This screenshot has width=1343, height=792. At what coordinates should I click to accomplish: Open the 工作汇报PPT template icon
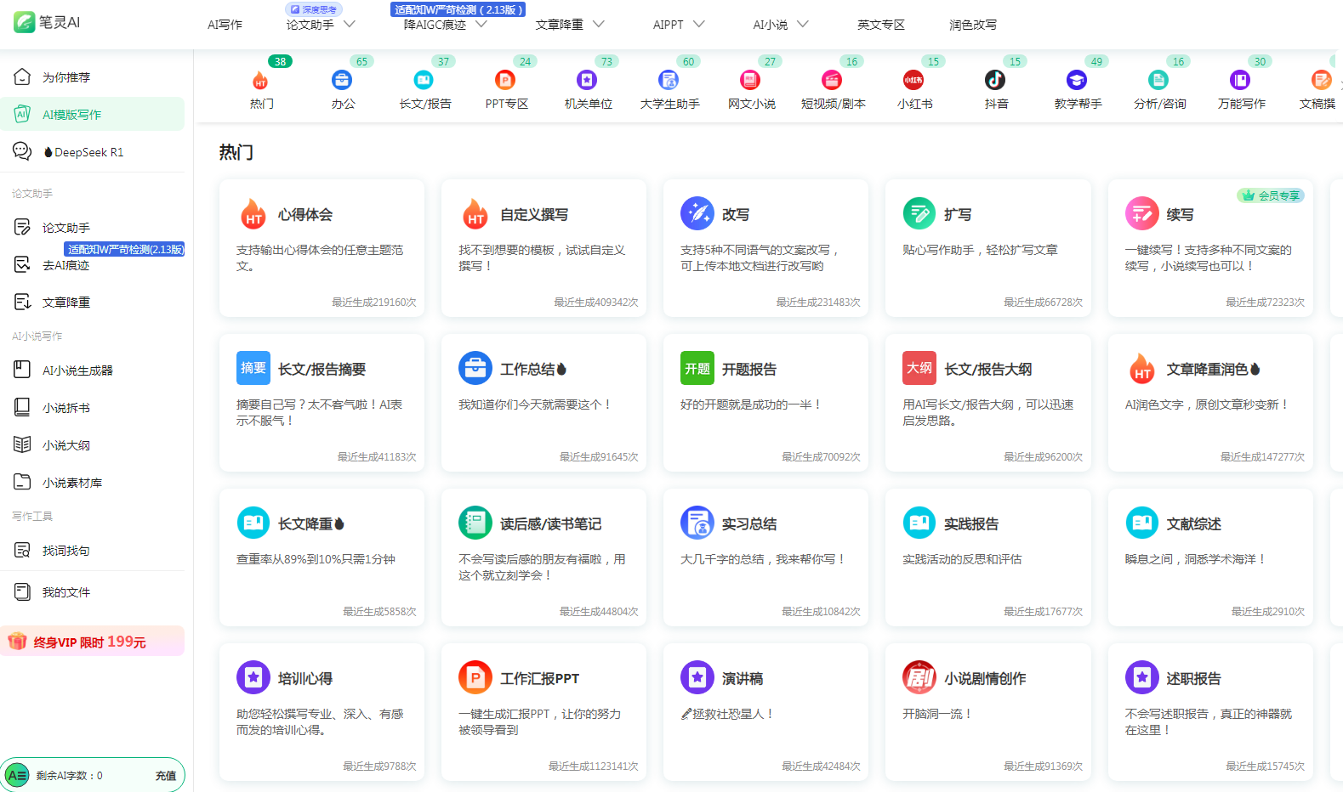click(475, 677)
